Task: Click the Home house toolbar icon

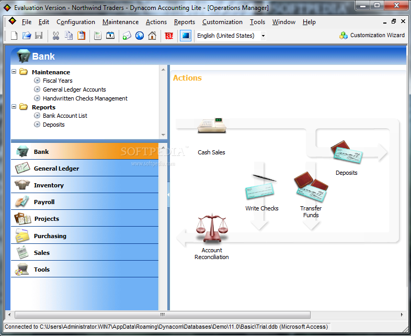Action: click(x=152, y=36)
